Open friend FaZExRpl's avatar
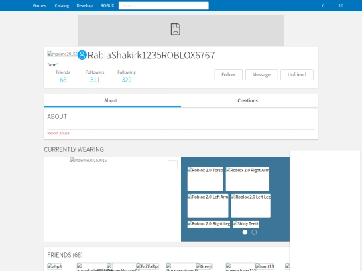This screenshot has height=271, width=362. pos(147,266)
